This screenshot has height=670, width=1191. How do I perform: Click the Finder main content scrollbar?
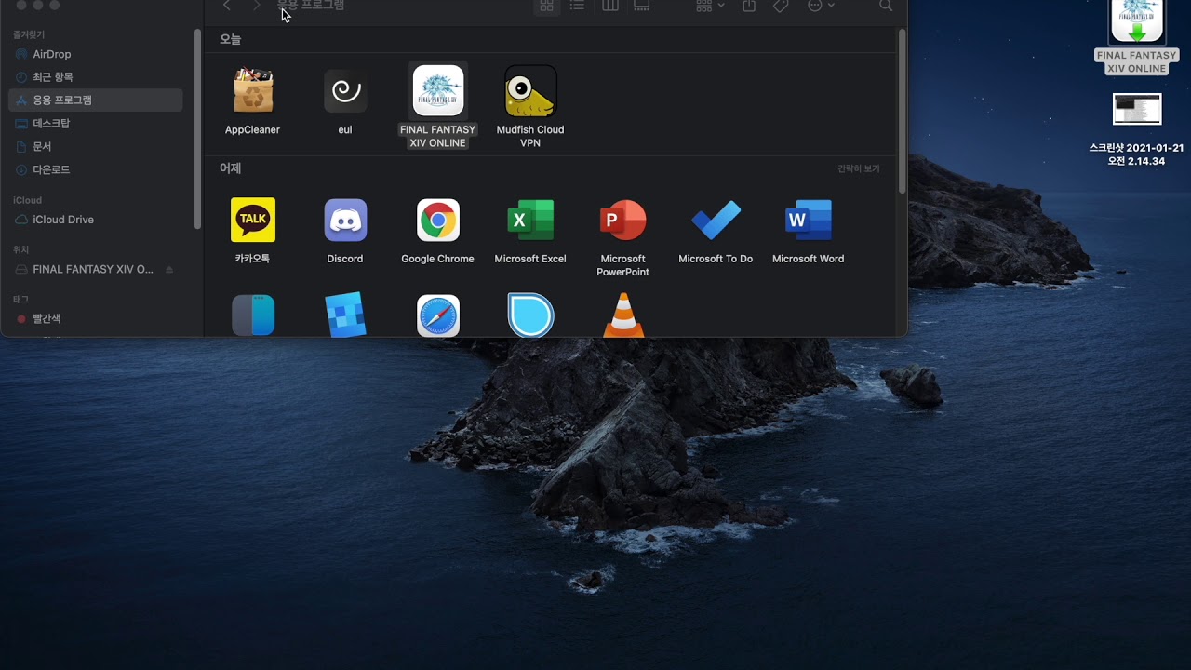902,112
